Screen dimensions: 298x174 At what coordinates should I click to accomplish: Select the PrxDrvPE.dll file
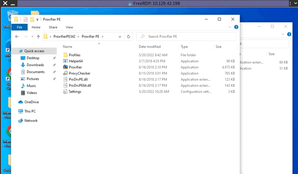pos(78,79)
